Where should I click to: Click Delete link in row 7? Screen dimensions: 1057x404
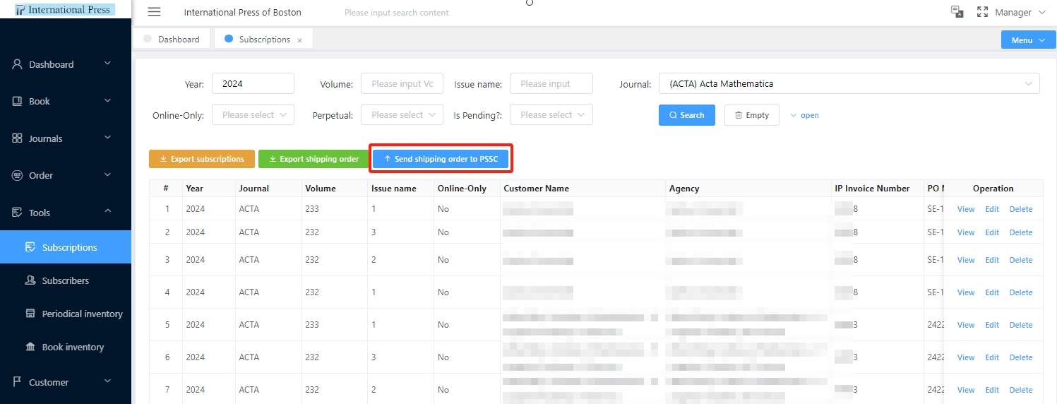click(1021, 390)
